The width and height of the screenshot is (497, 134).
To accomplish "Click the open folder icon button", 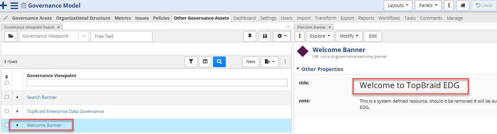I will click(x=11, y=36).
